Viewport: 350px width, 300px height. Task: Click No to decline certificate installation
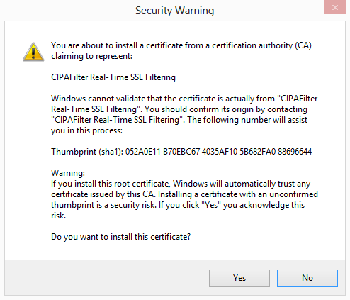pos(307,278)
